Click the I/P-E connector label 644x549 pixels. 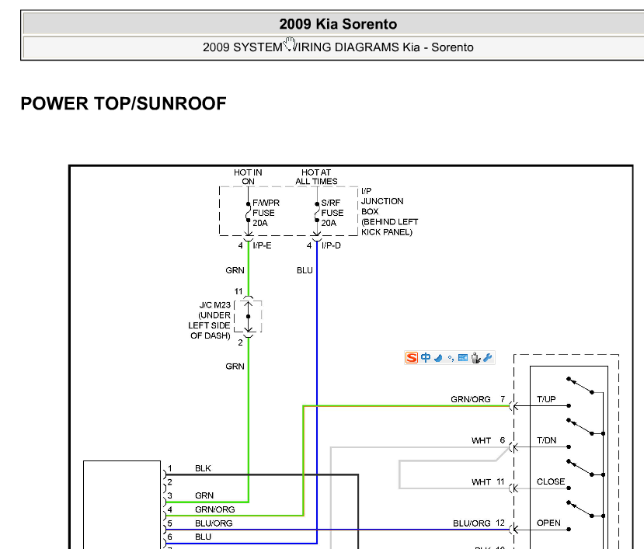click(x=262, y=245)
